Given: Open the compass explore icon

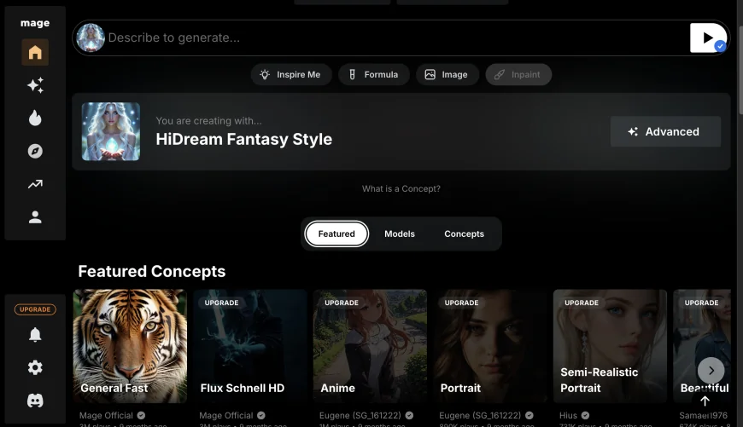Looking at the screenshot, I should (35, 152).
